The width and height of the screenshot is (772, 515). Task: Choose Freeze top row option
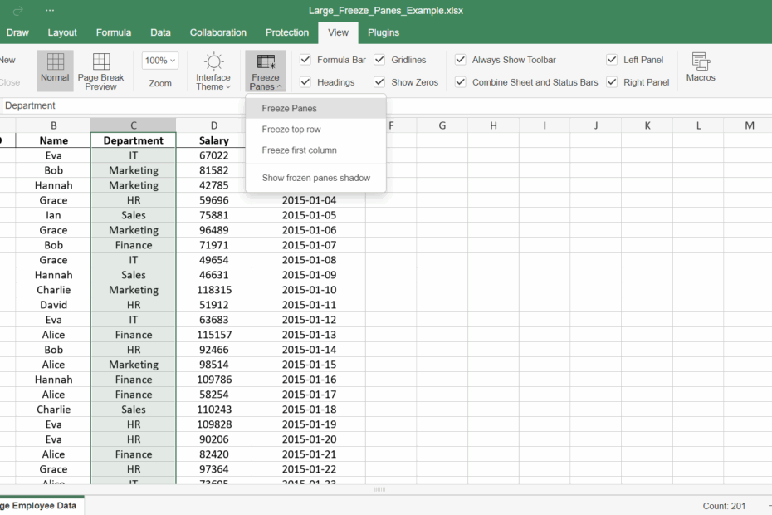pos(315,129)
